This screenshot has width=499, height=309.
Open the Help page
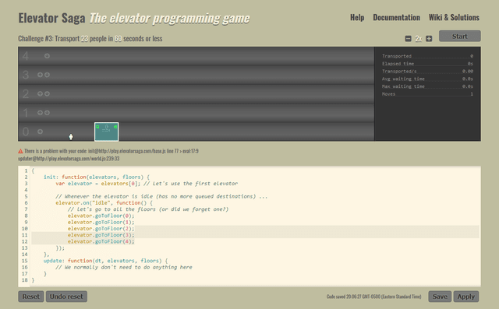(x=357, y=17)
